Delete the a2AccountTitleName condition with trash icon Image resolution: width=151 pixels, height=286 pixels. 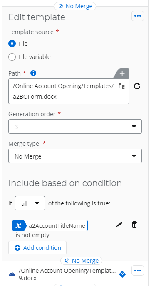134,225
